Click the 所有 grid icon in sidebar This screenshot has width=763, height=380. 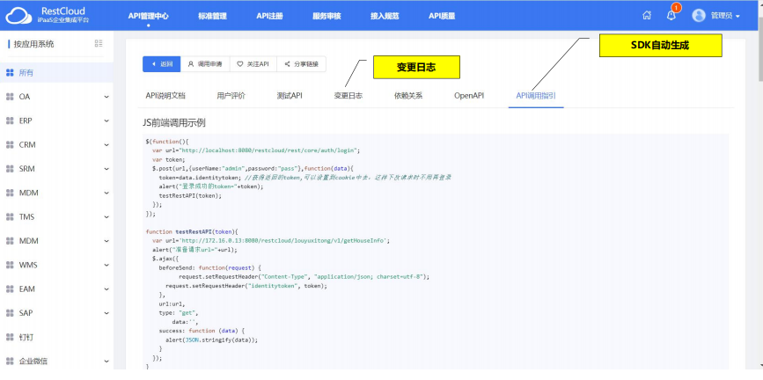[x=10, y=72]
